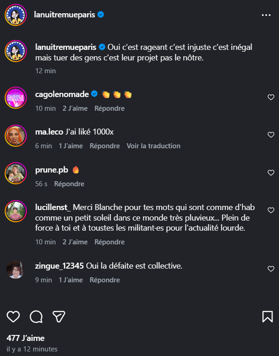Like the post with the heart icon
This screenshot has width=279, height=356.
click(14, 316)
